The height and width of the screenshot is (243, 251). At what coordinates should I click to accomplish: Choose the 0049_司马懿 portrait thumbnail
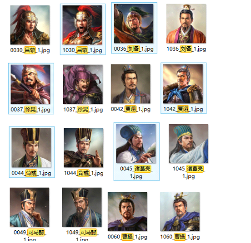point(30,207)
